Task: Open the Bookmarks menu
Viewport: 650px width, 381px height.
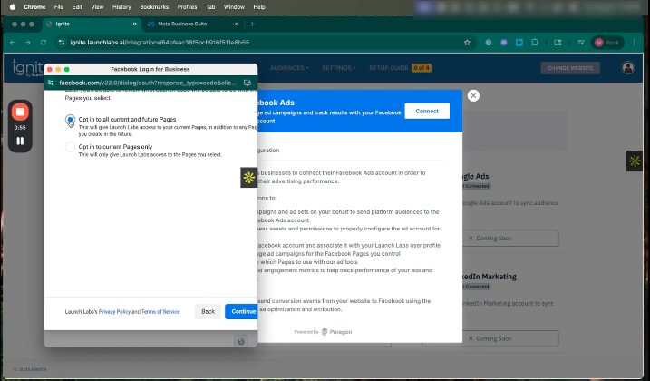Action: coord(154,7)
